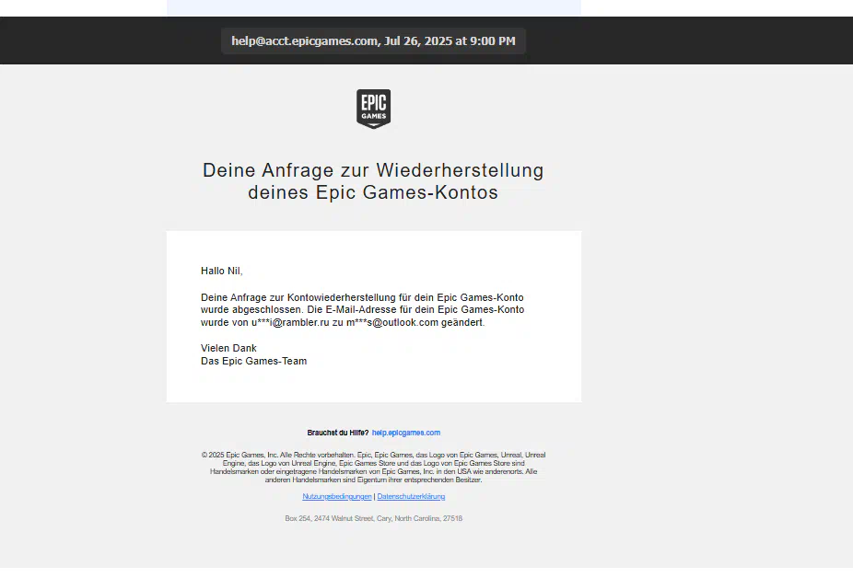Click the m***s@outlook.com email address
Screen dimensions: 853x578
pos(392,322)
